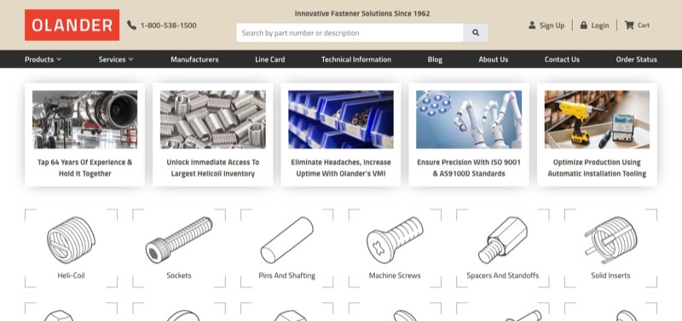
Task: Click 'Tap 64 Years Of Experience' headline
Action: pyautogui.click(x=84, y=168)
